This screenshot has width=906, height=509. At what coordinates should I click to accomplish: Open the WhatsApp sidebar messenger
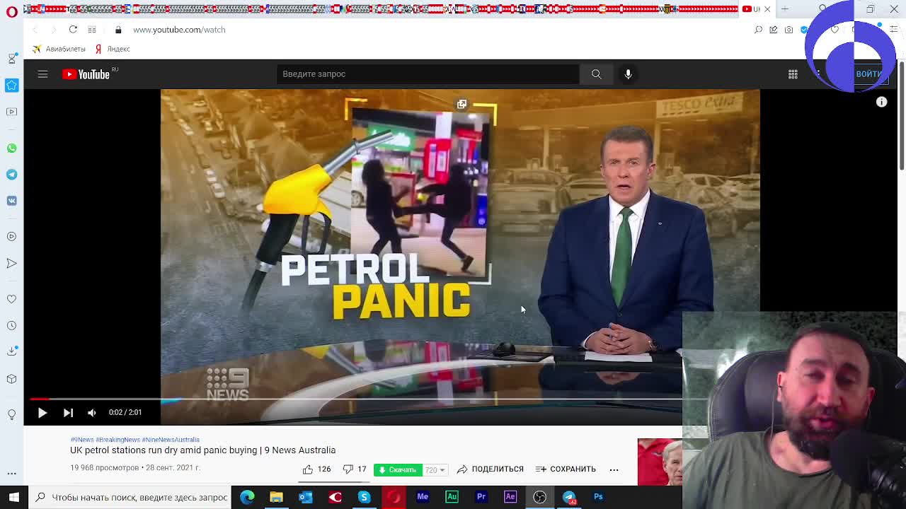pos(11,148)
